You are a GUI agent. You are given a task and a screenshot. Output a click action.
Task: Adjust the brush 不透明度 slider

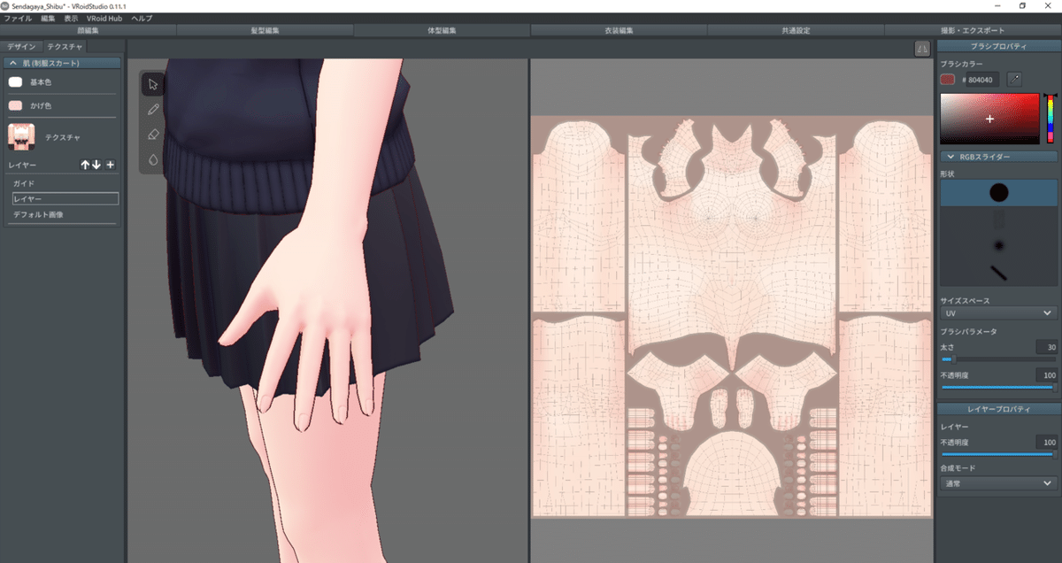tap(998, 387)
